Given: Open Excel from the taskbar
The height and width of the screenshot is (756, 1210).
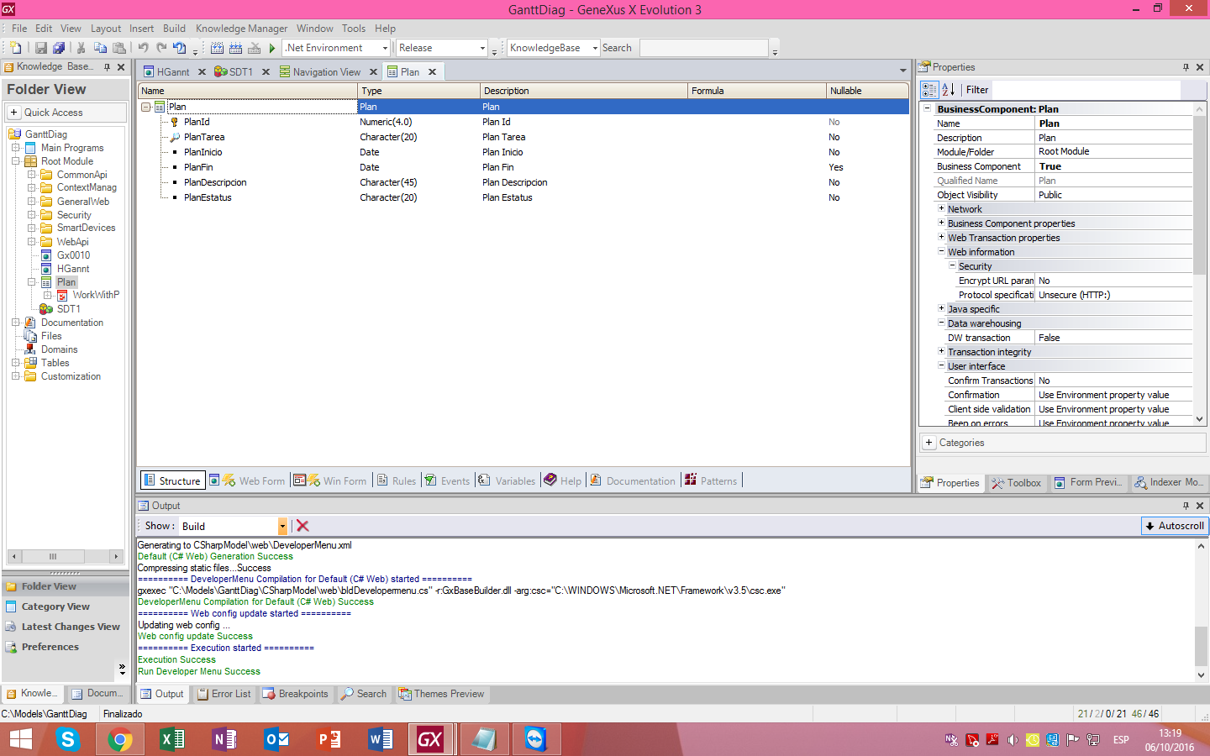Looking at the screenshot, I should (172, 739).
